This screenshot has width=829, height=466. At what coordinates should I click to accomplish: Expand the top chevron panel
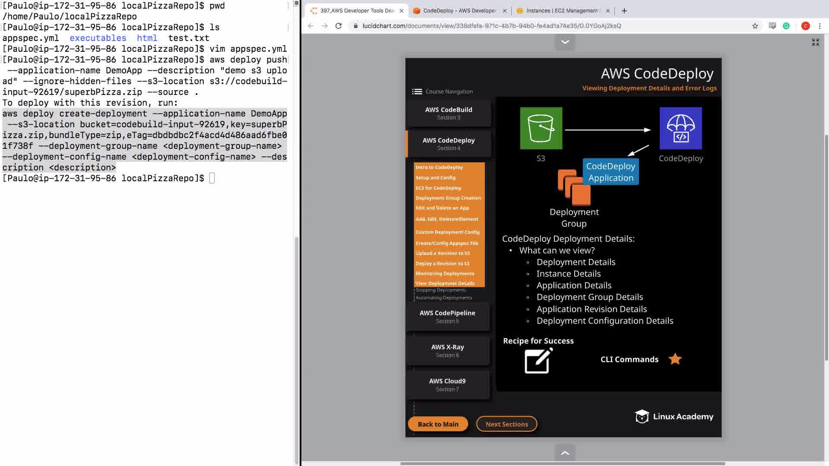(x=565, y=42)
